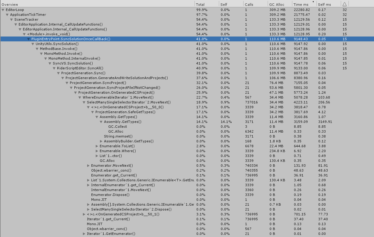Screen dimensions: 374x237
Task: Select Mono.JIT row with 0.13 ms
Action: tap(187, 224)
